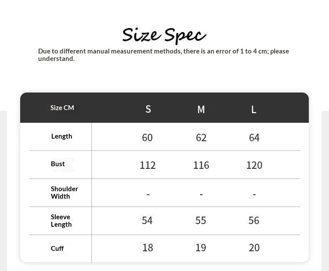Select the L size column header

point(254,109)
